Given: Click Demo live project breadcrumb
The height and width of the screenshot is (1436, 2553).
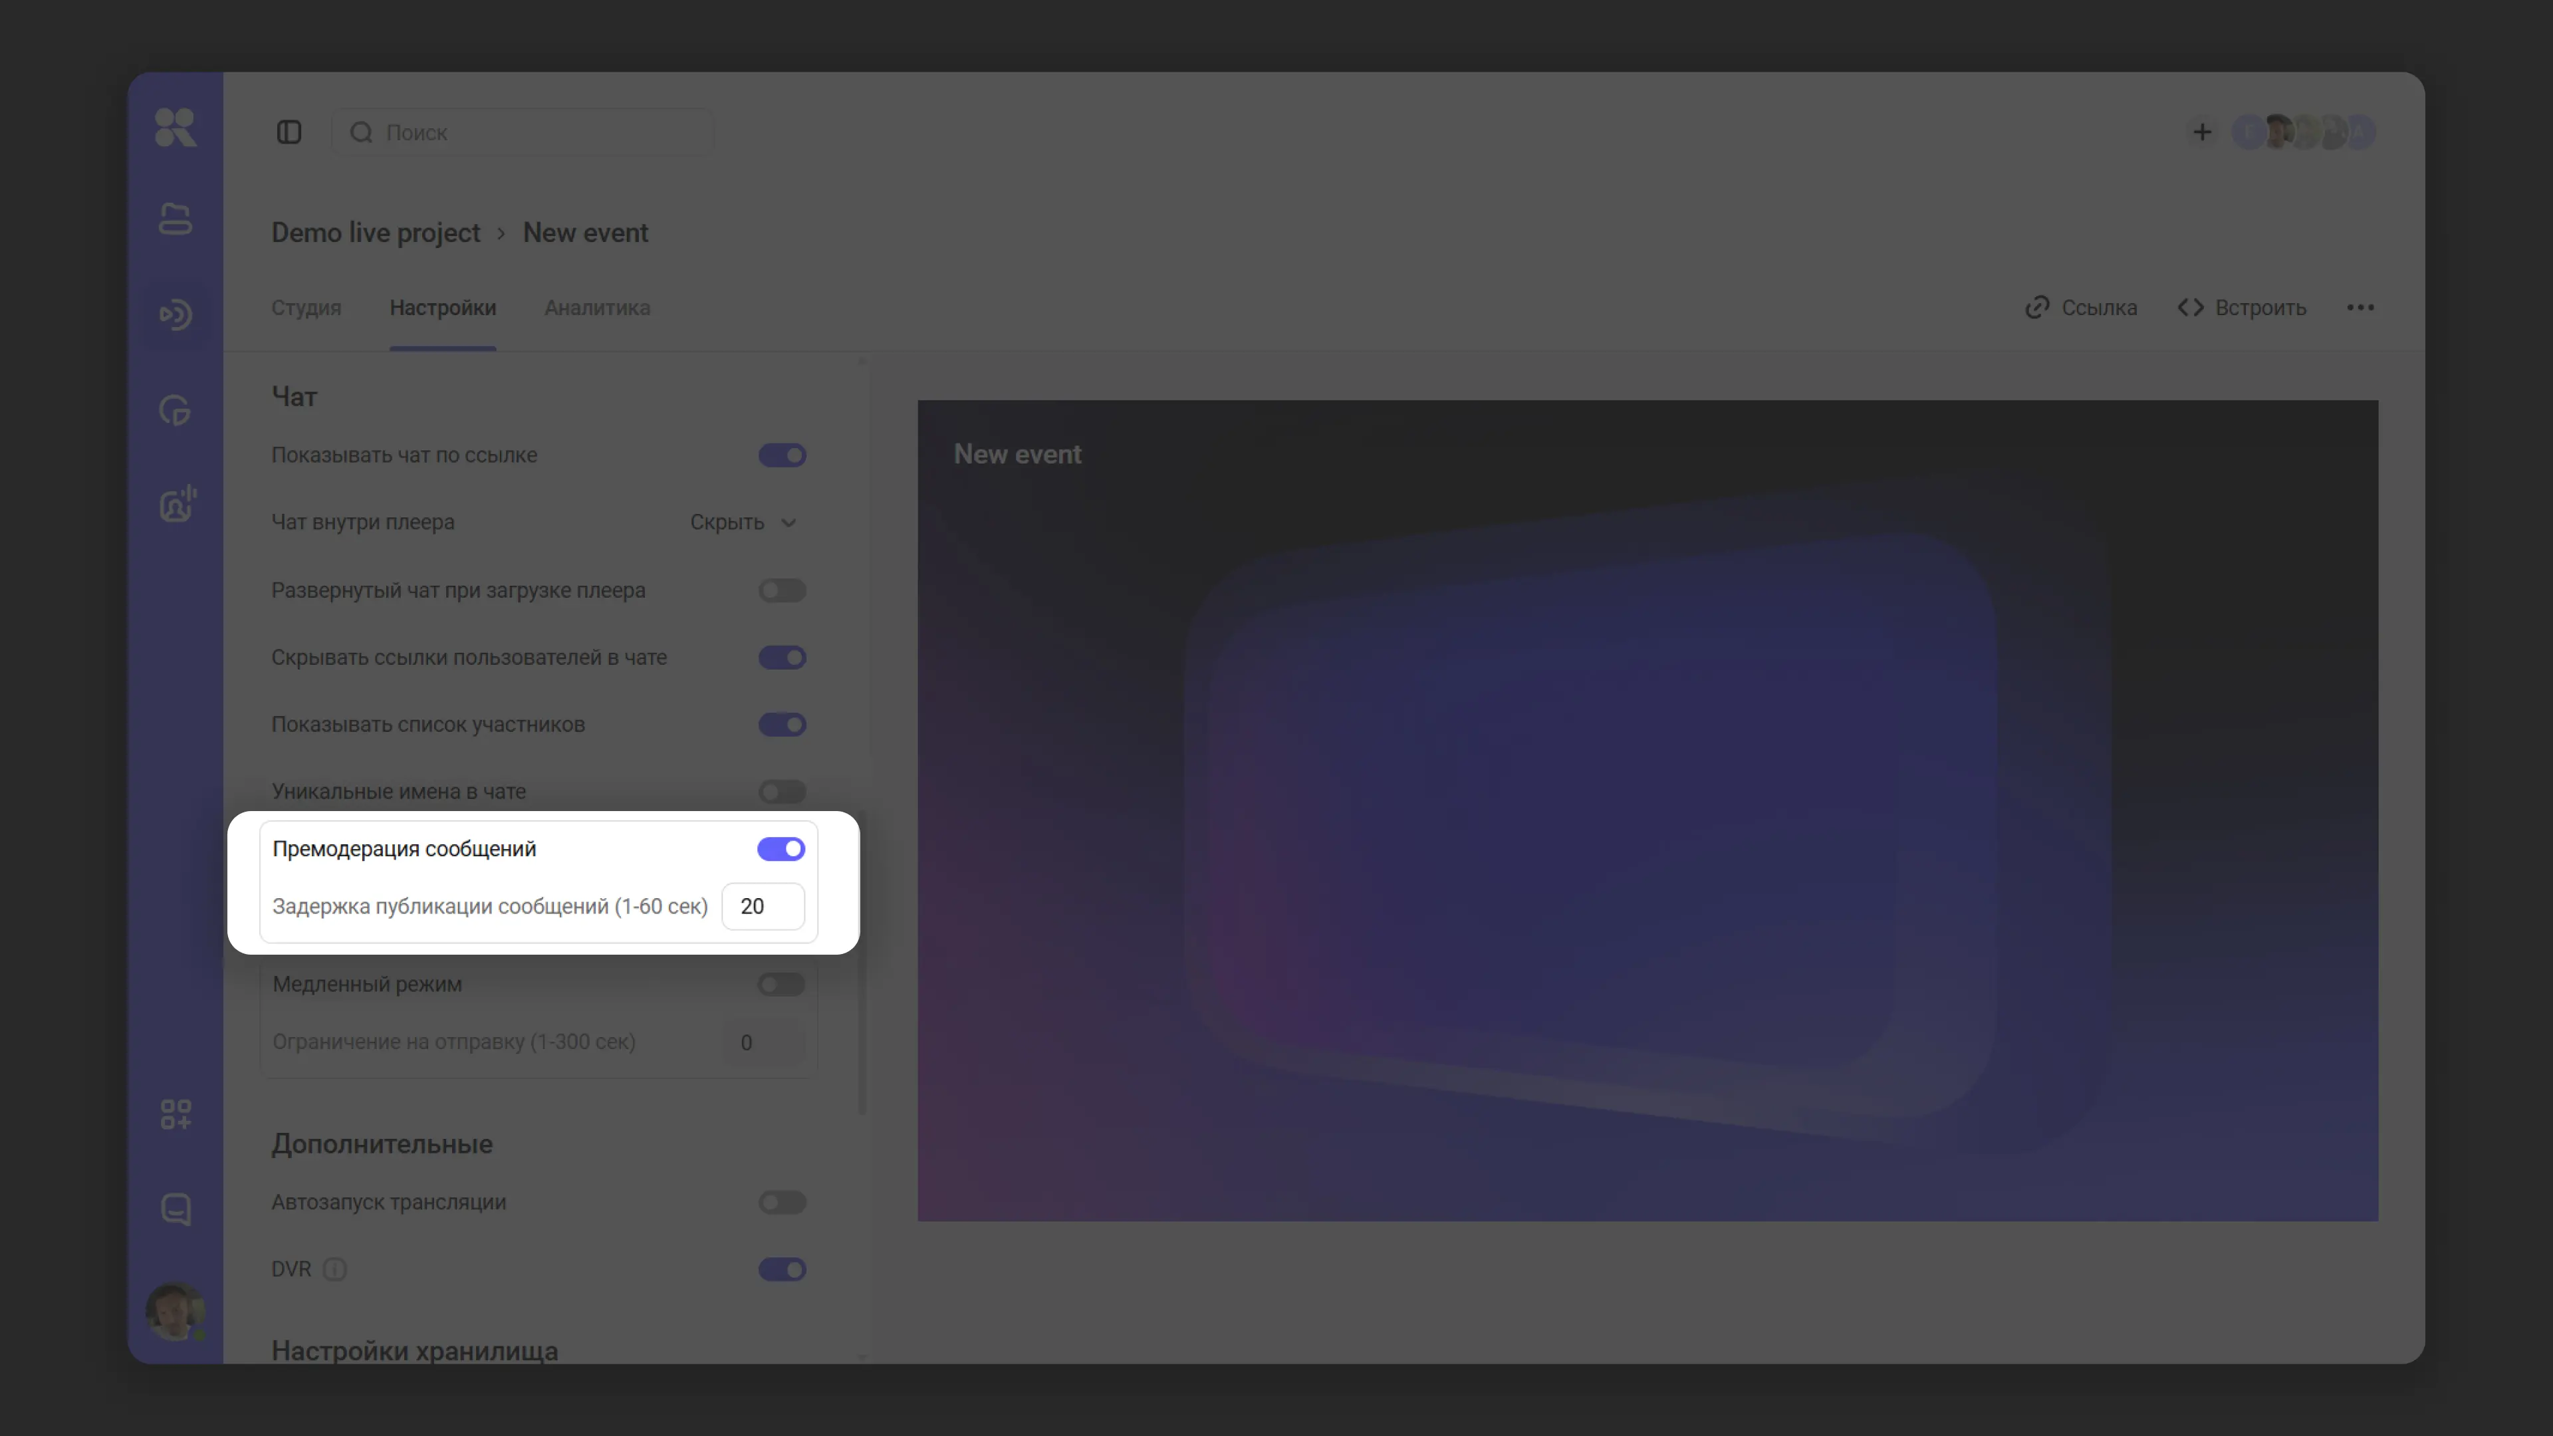Looking at the screenshot, I should click(x=376, y=233).
